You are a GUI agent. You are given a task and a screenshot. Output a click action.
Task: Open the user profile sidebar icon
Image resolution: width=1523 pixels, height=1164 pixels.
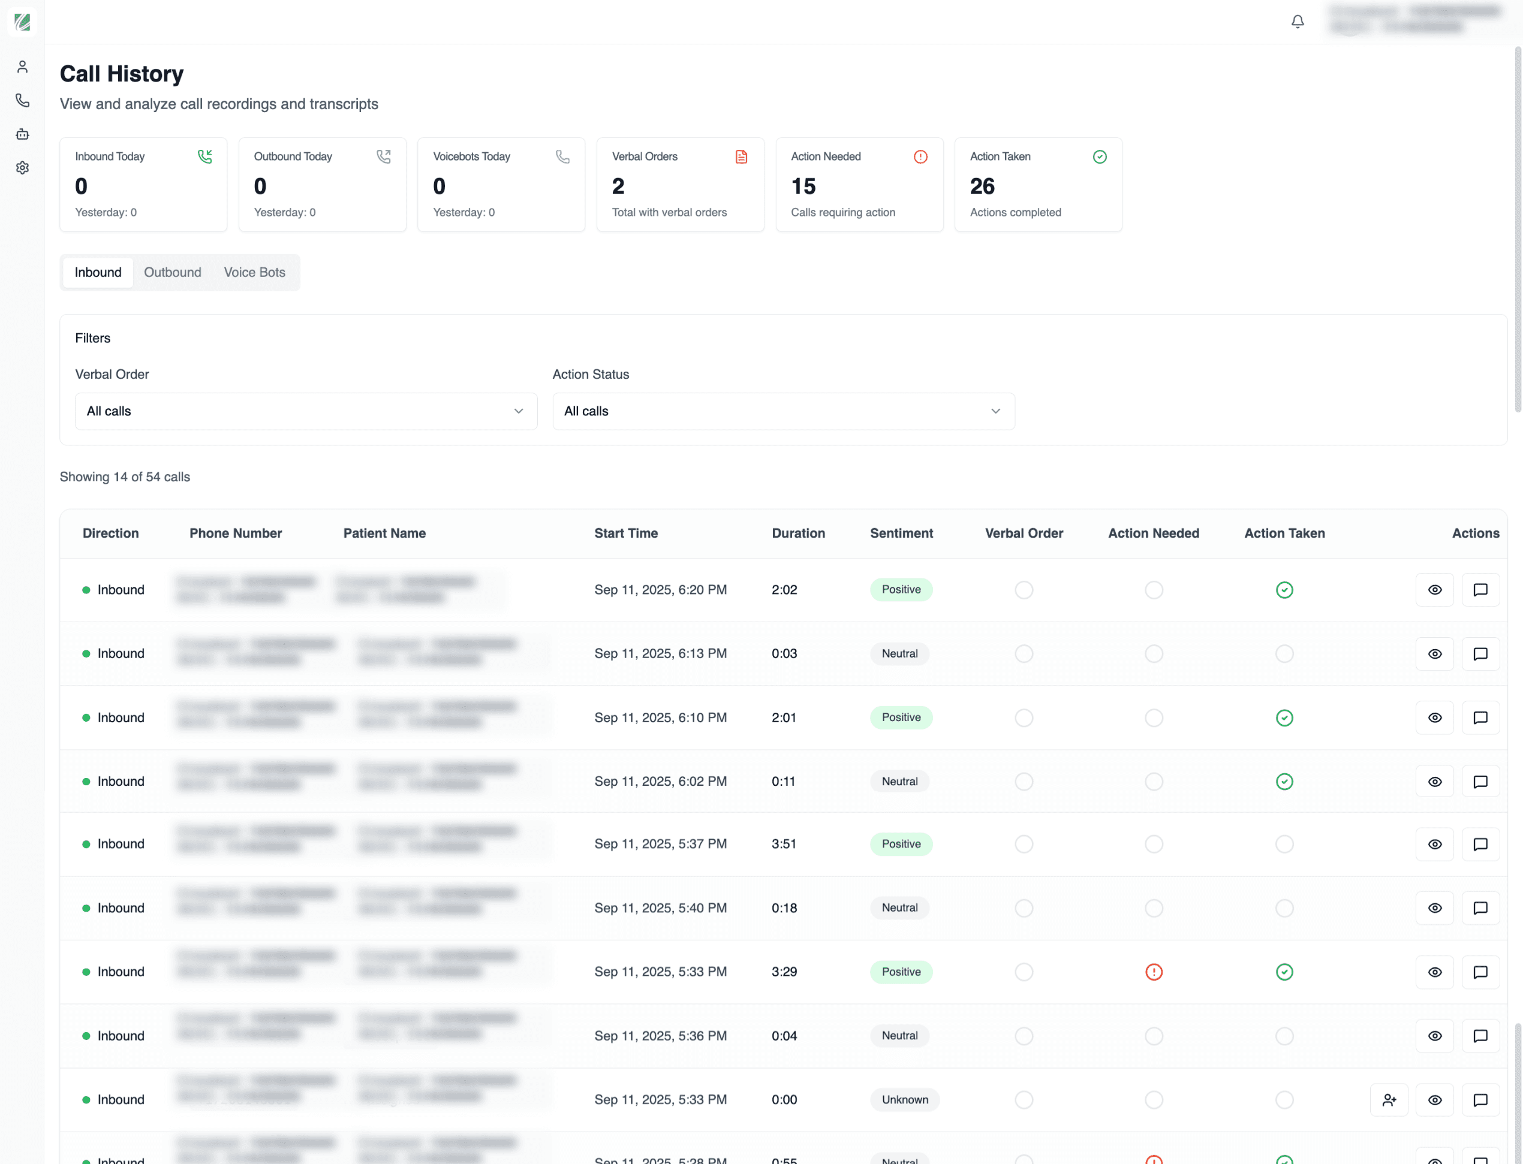pos(22,67)
